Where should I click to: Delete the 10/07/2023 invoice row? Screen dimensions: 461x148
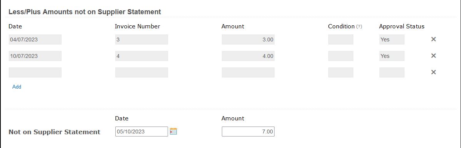pyautogui.click(x=433, y=56)
